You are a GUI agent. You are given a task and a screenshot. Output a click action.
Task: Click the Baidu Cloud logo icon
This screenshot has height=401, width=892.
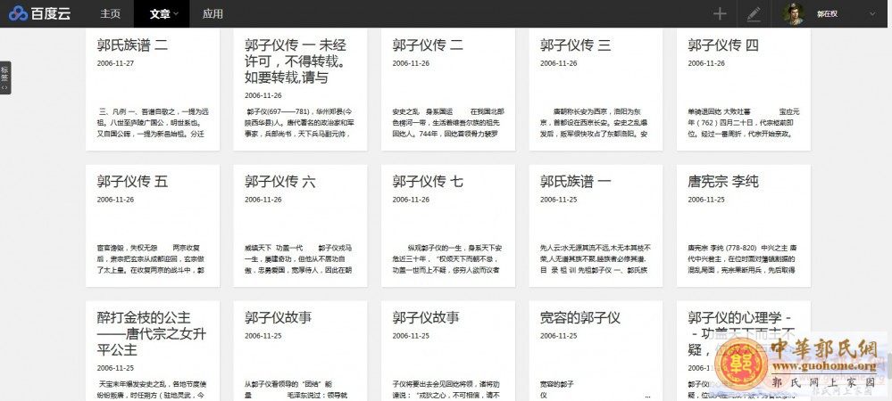click(x=19, y=13)
